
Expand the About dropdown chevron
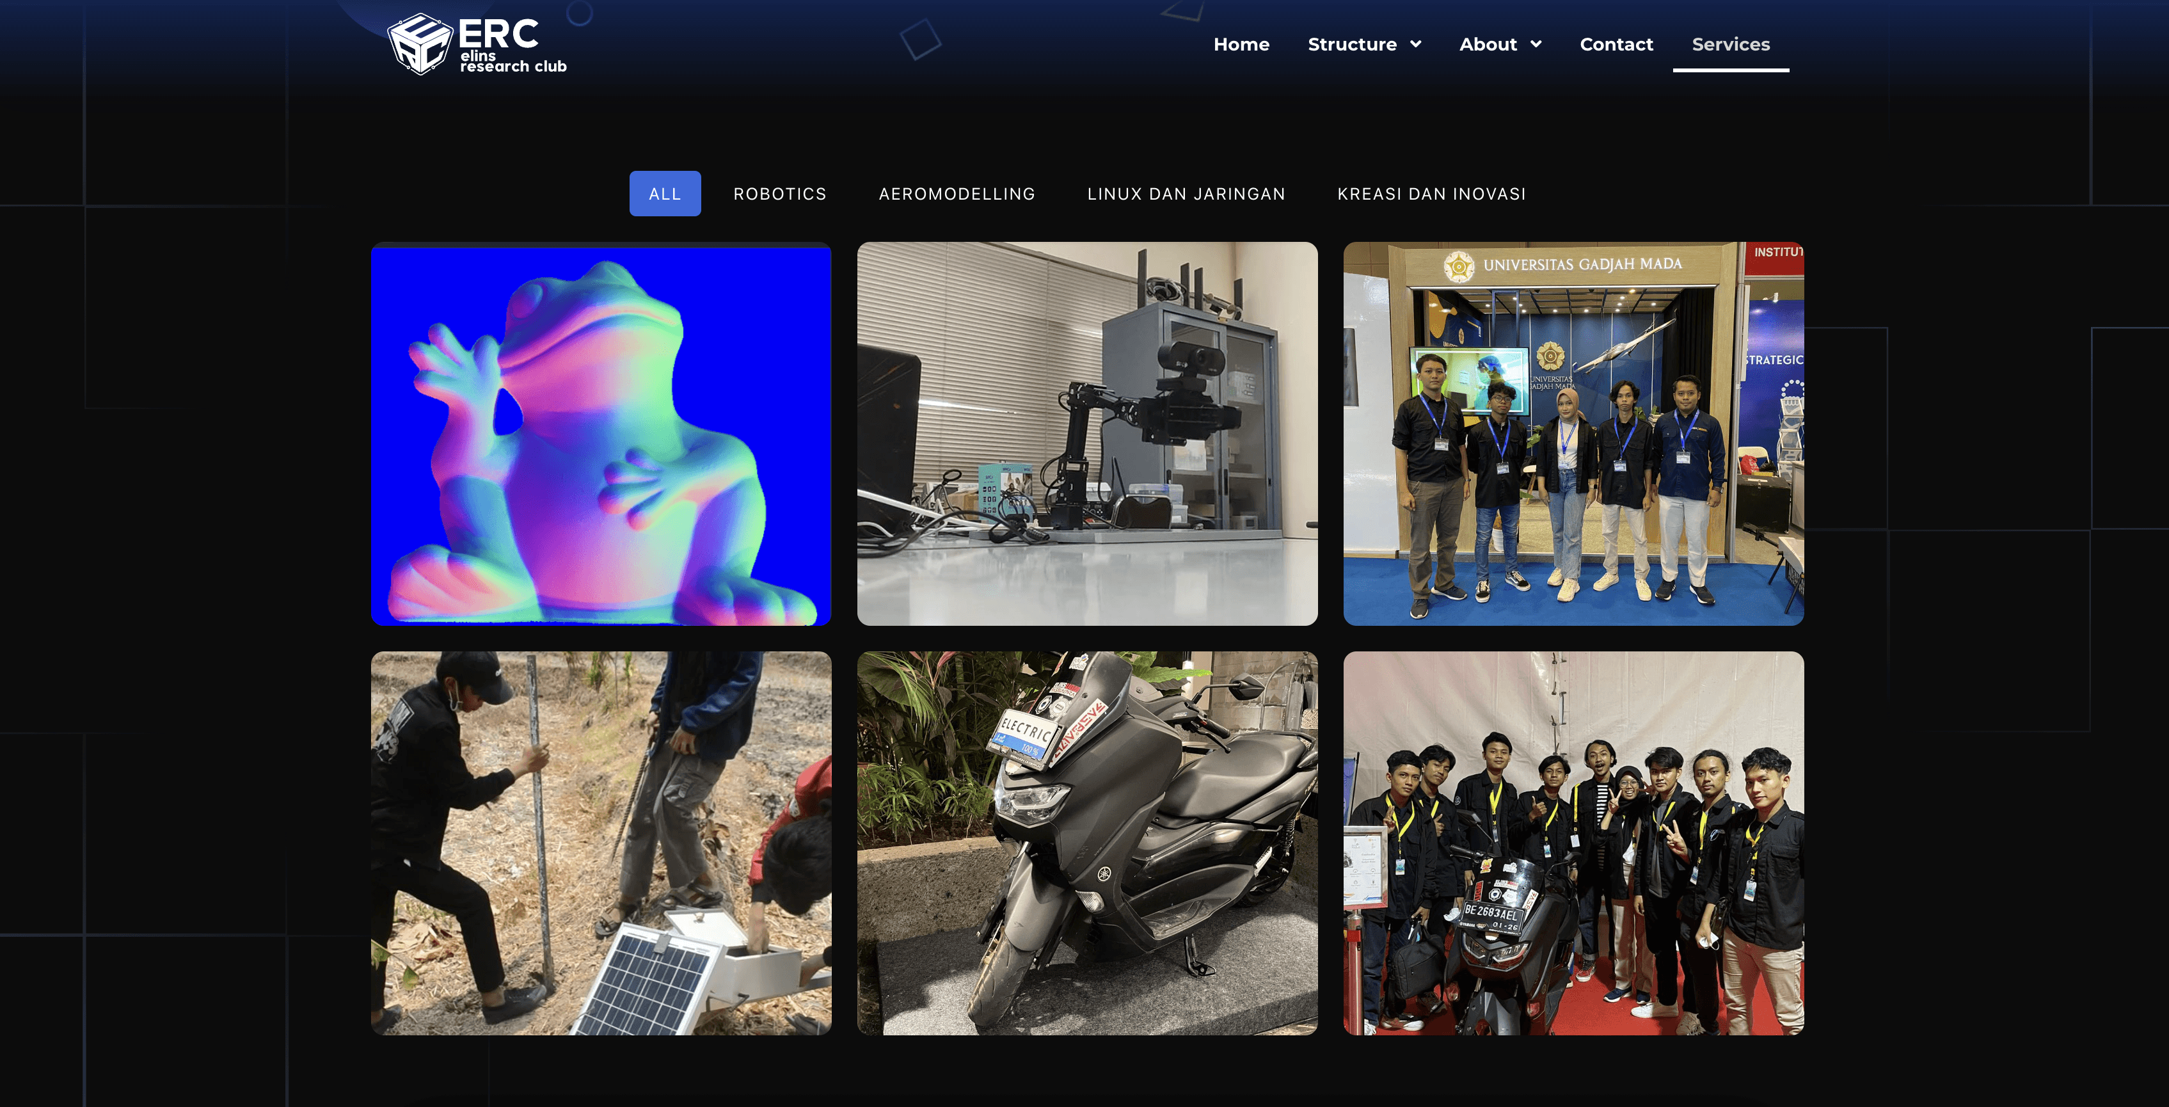click(1536, 44)
